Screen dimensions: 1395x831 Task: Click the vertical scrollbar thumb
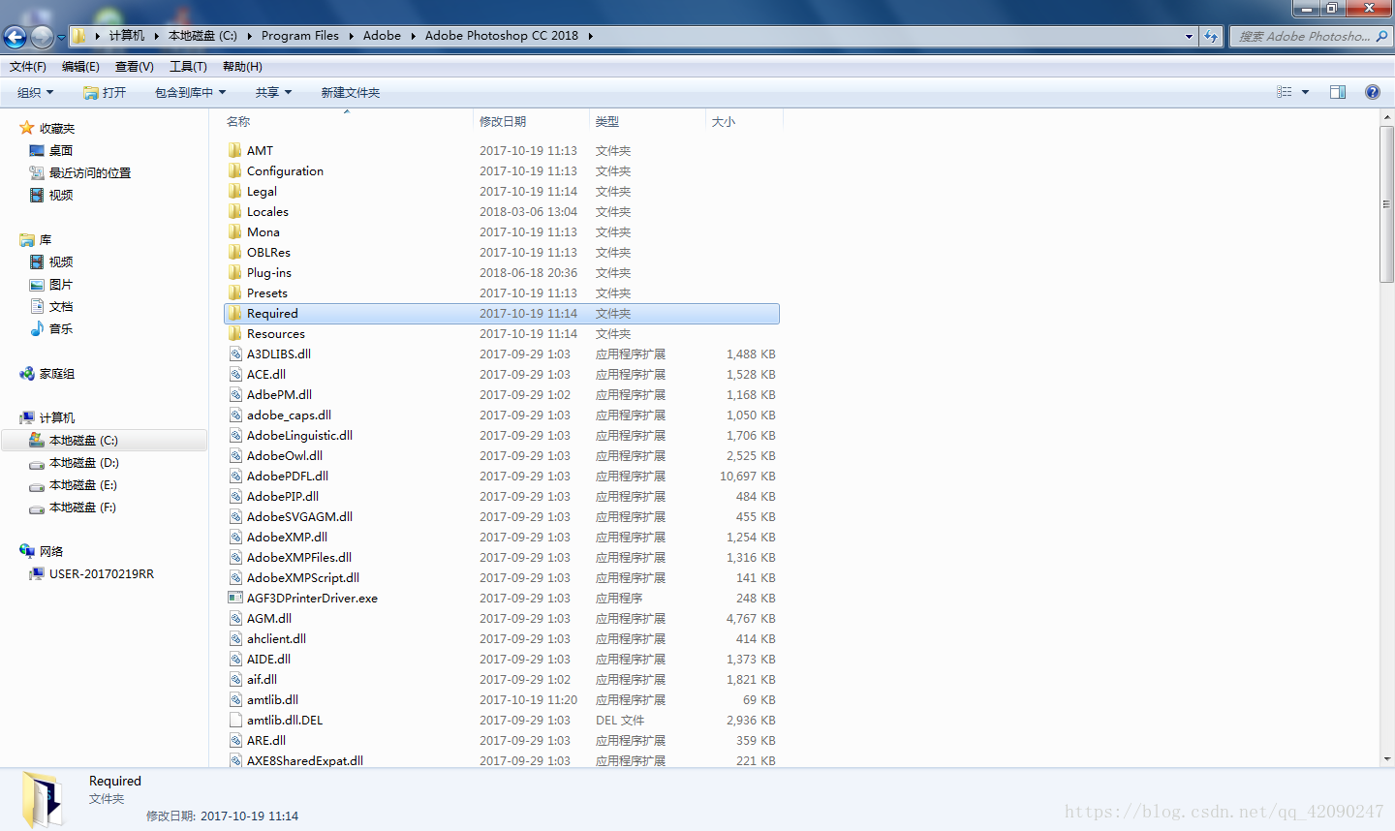pos(1386,204)
